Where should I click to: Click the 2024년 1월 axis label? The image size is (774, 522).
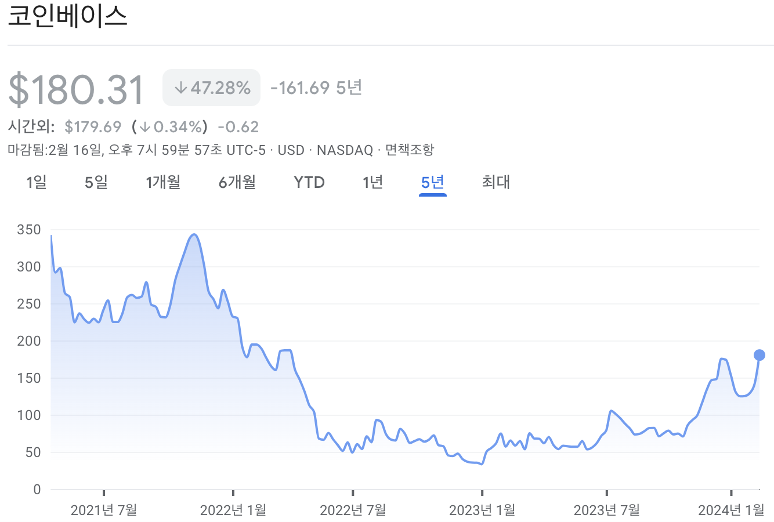click(731, 510)
